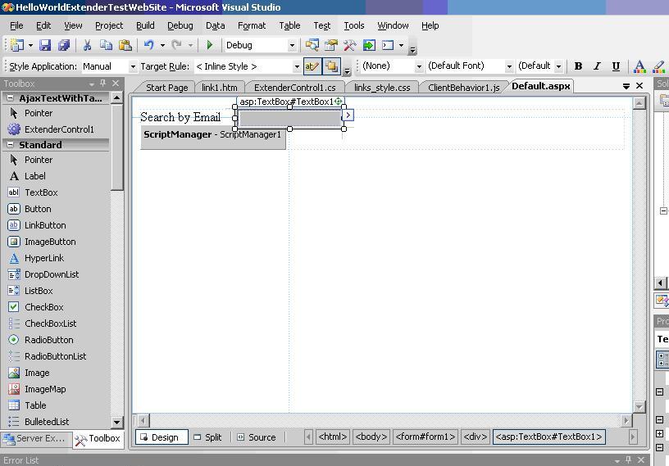Screen dimensions: 669x466
Task: Switch to the ClientBehavior1.js tab
Action: tap(463, 88)
